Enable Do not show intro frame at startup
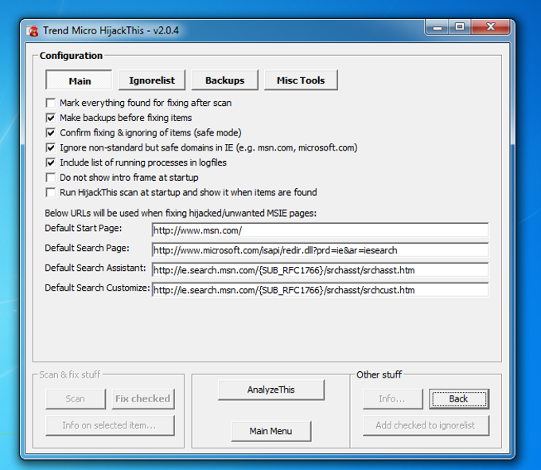The height and width of the screenshot is (470, 541). click(x=51, y=178)
